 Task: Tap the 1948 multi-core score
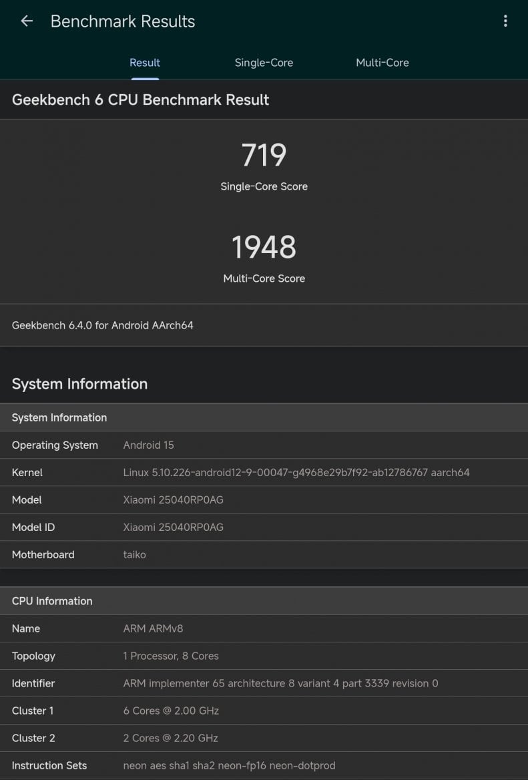[264, 247]
